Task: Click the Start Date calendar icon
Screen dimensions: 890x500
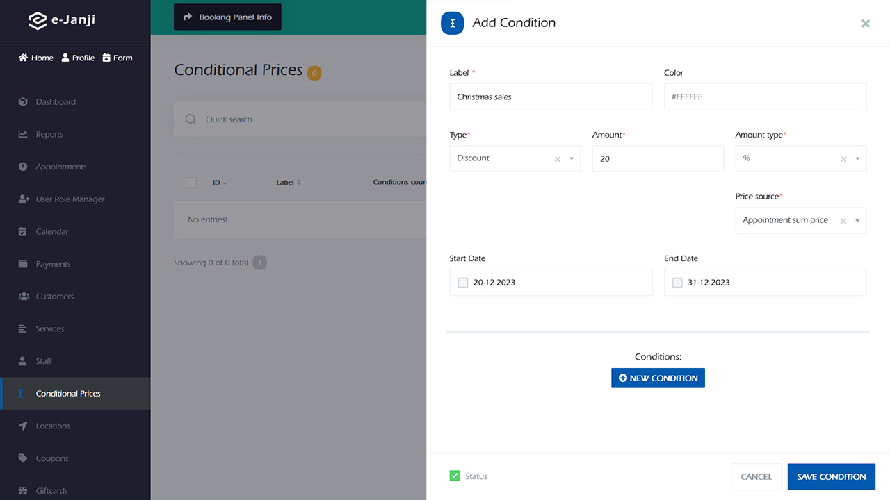Action: pos(463,283)
